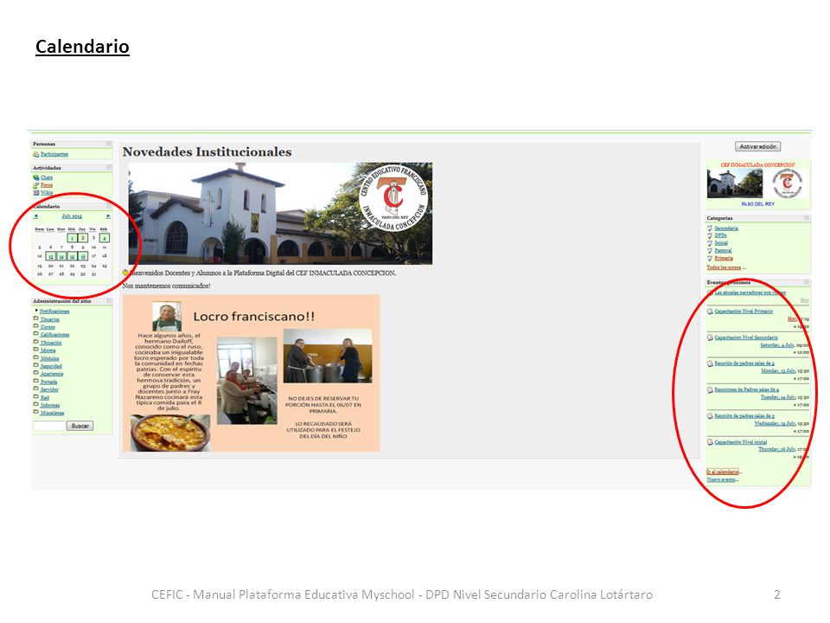
Task: Click event icon beside Reuniones de Padres salas de 4
Action: (710, 390)
